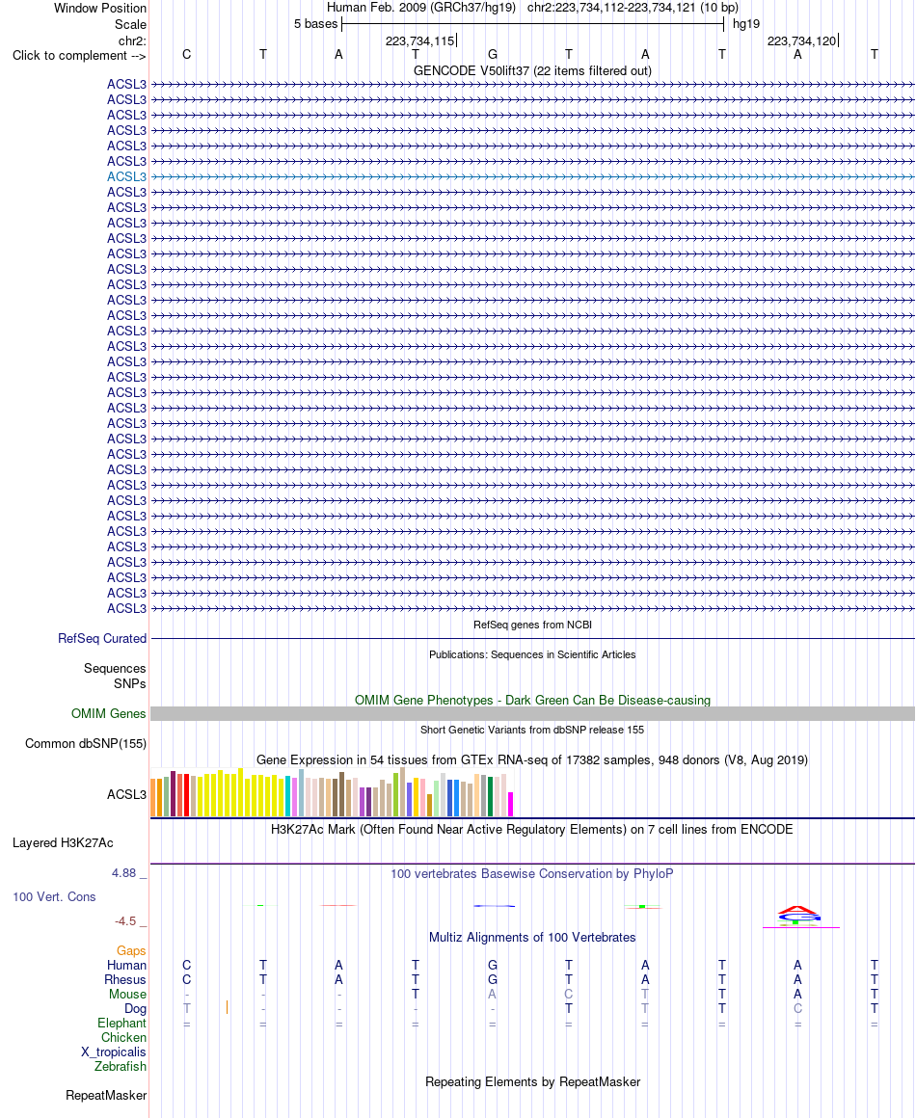Select the Chicken alignment row label
This screenshot has height=1118, width=916.
pyautogui.click(x=123, y=1037)
